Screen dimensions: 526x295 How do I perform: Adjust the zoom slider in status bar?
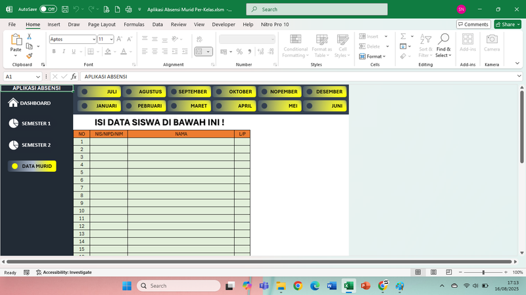(484, 272)
